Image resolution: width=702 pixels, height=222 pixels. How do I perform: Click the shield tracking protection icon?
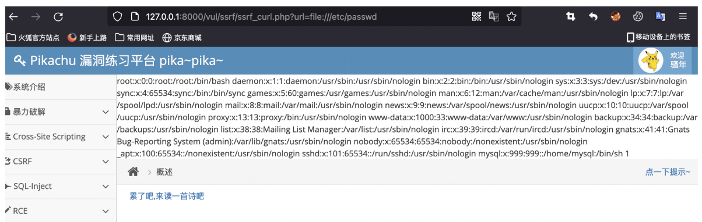coord(117,16)
